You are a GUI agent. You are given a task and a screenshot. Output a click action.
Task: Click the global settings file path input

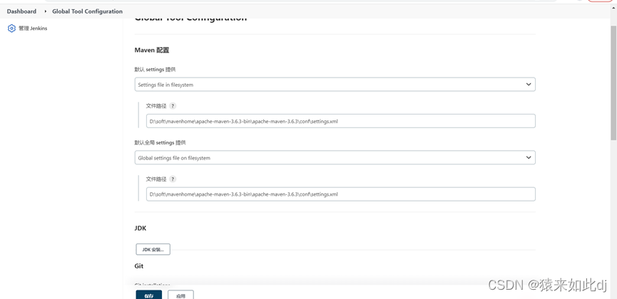tap(341, 194)
